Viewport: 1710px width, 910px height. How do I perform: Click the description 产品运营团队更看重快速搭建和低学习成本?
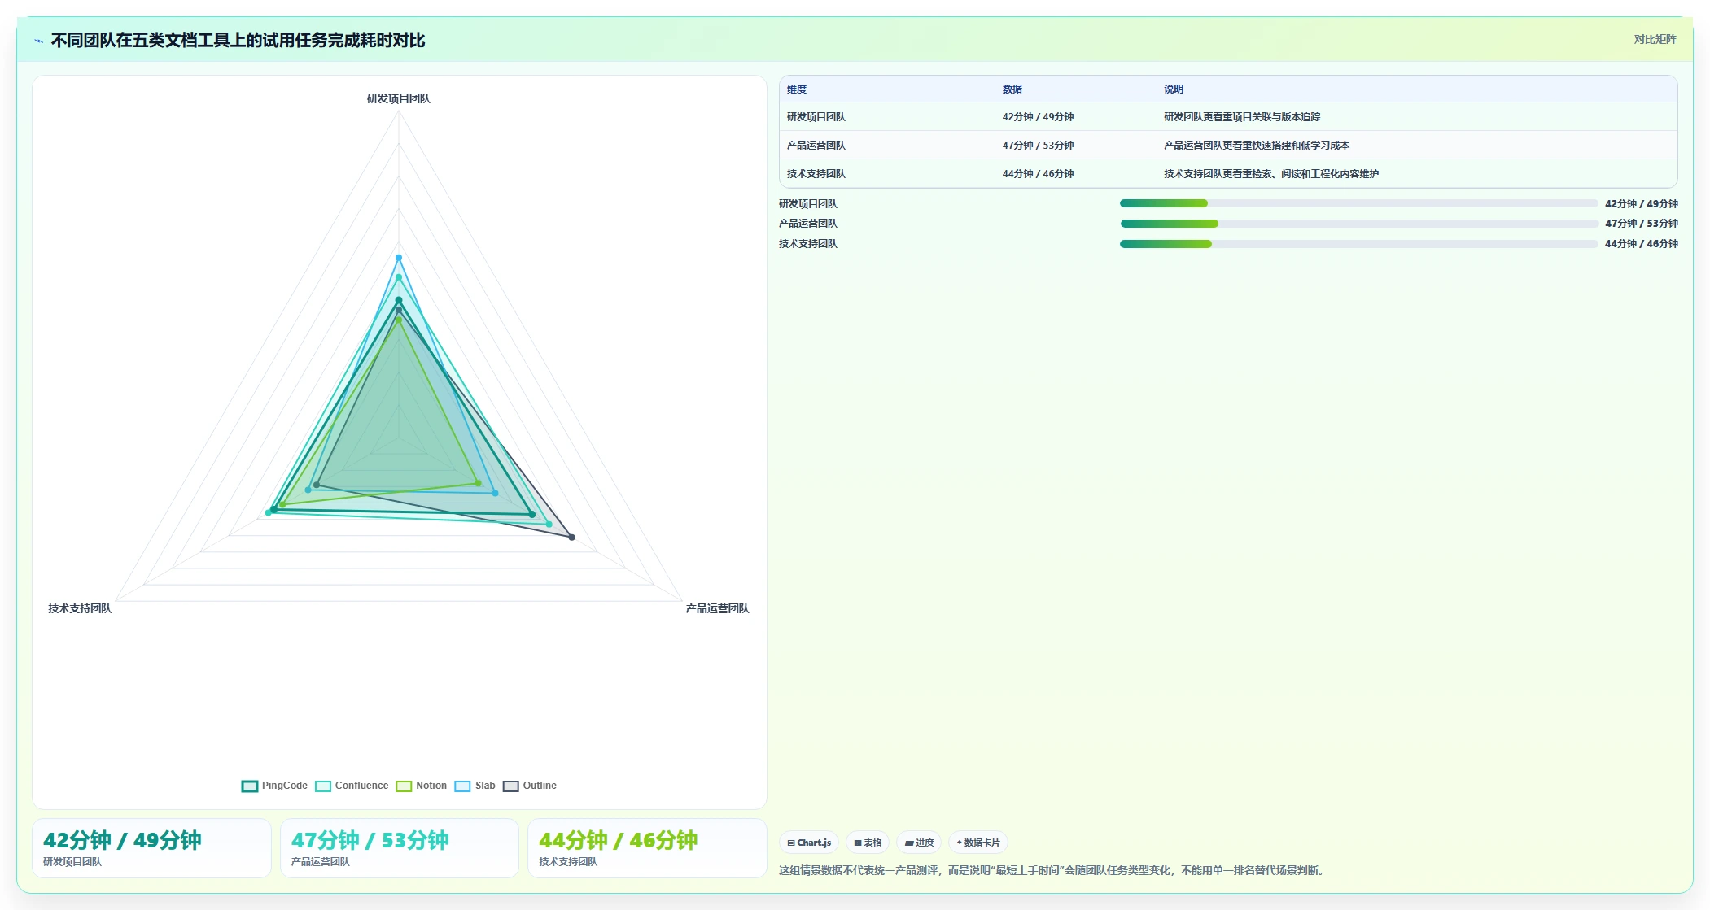pos(1257,146)
